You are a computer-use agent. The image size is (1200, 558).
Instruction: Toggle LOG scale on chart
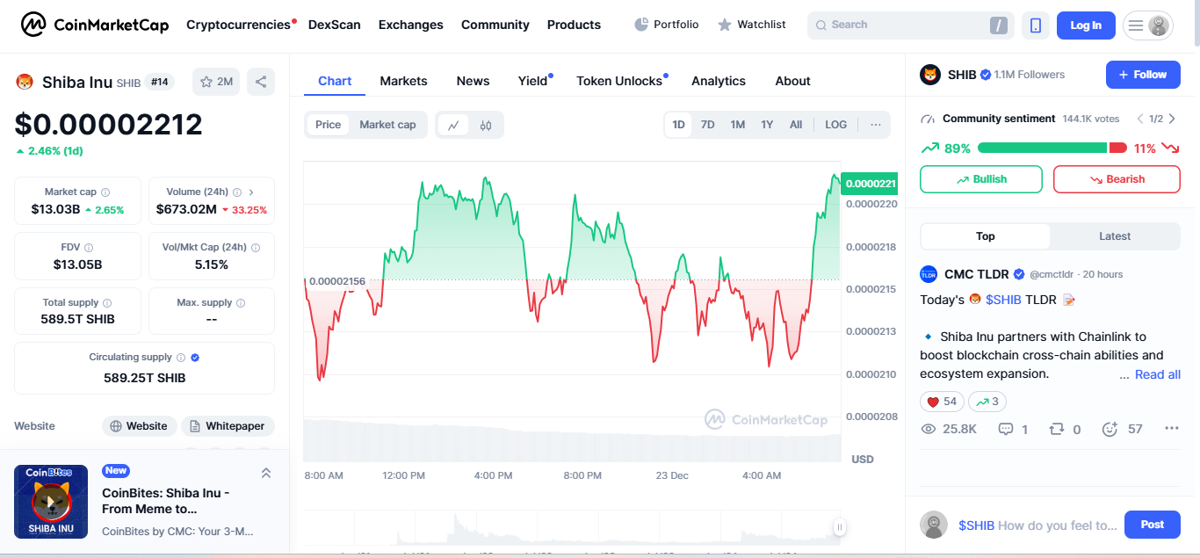(836, 125)
